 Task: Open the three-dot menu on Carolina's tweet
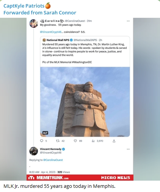(128, 21)
